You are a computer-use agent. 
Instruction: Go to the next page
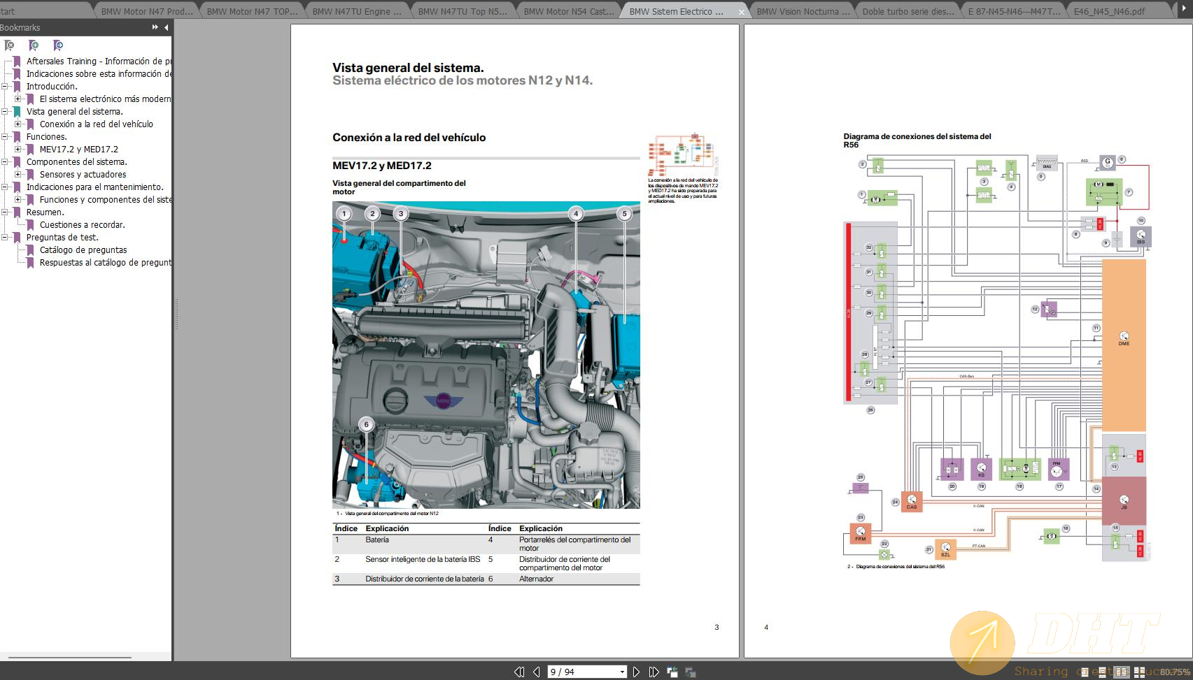[636, 672]
